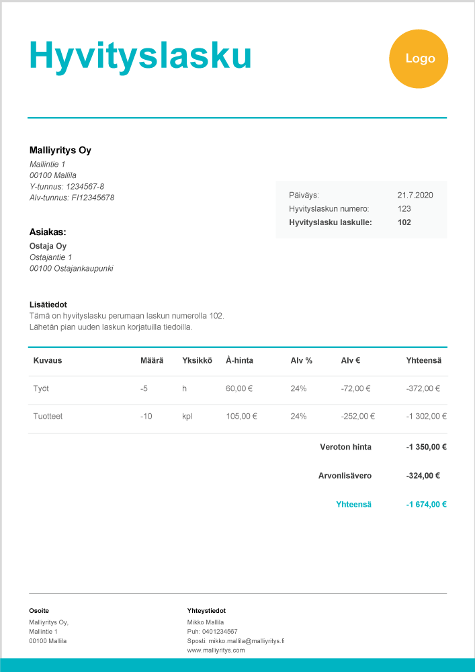Image resolution: width=475 pixels, height=672 pixels.
Task: Select the Työt row description
Action: 41,388
